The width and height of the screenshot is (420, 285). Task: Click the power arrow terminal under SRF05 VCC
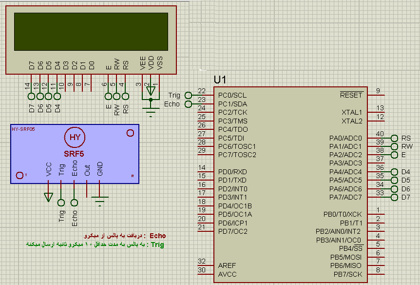pyautogui.click(x=48, y=197)
